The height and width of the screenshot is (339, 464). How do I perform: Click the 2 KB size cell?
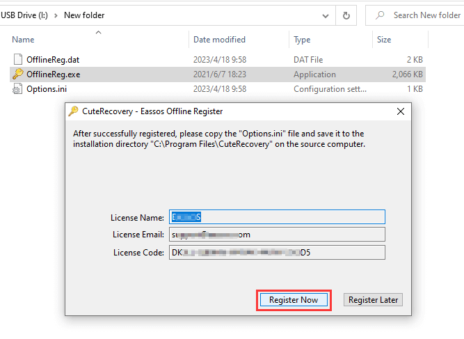[415, 59]
